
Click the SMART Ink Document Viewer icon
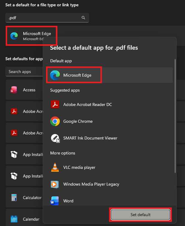pos(55,138)
